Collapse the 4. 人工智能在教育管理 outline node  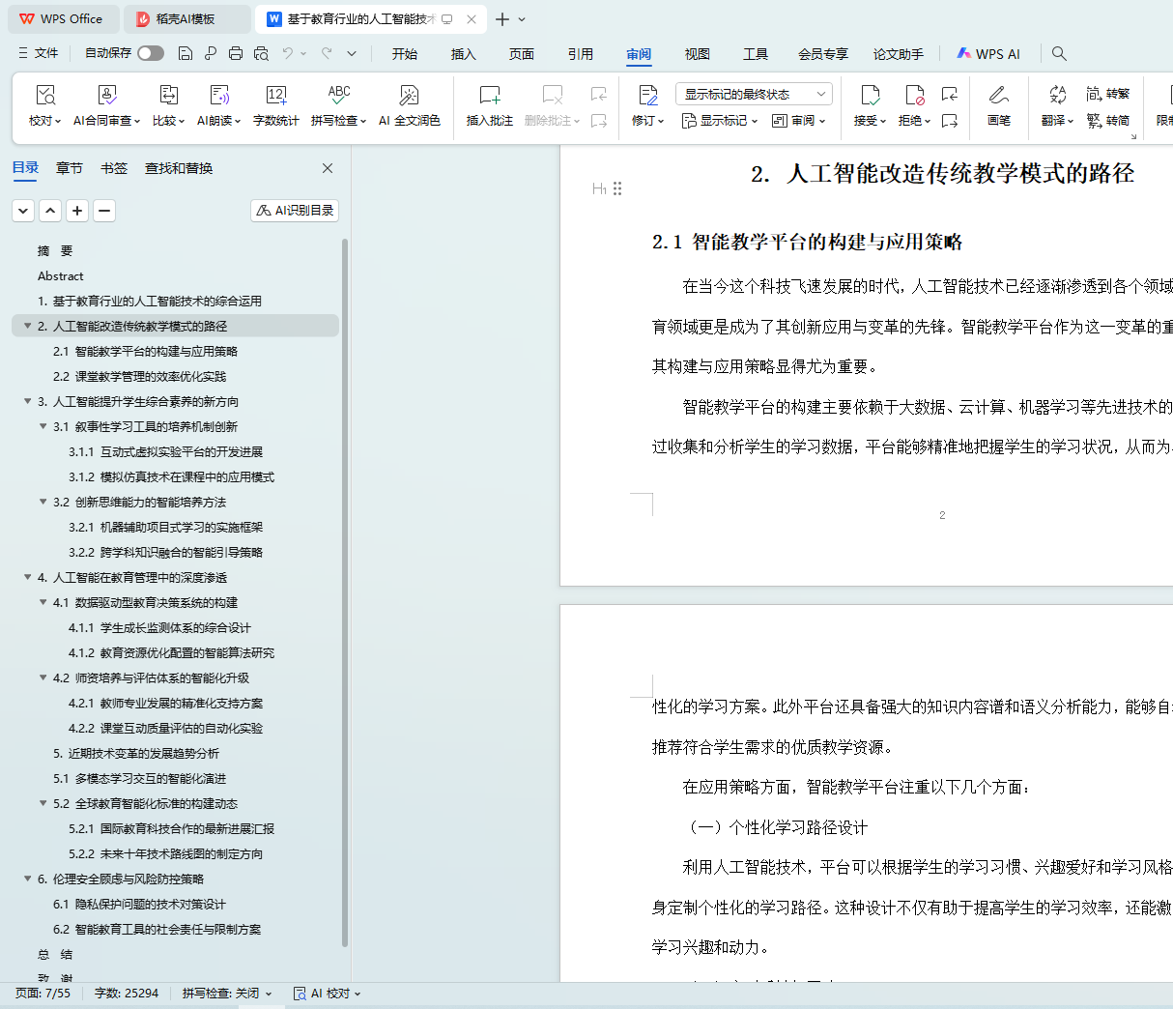click(x=28, y=577)
